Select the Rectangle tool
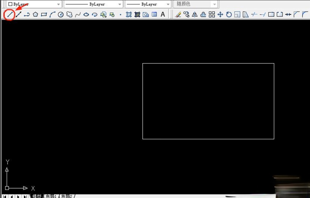Image resolution: width=310 pixels, height=198 pixels. (x=44, y=15)
